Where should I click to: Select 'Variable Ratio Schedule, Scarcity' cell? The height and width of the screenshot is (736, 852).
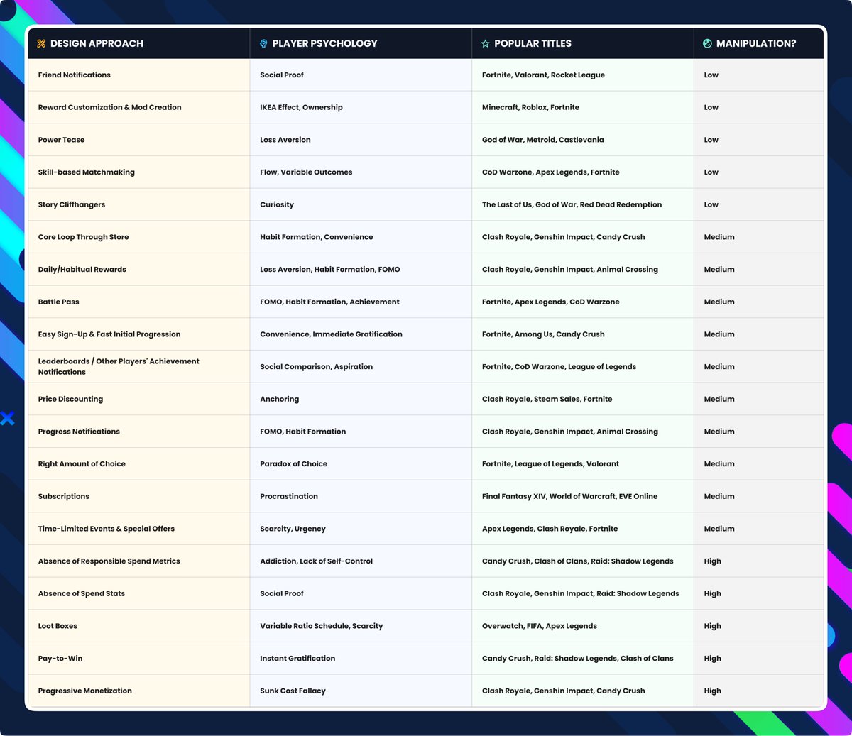point(361,626)
